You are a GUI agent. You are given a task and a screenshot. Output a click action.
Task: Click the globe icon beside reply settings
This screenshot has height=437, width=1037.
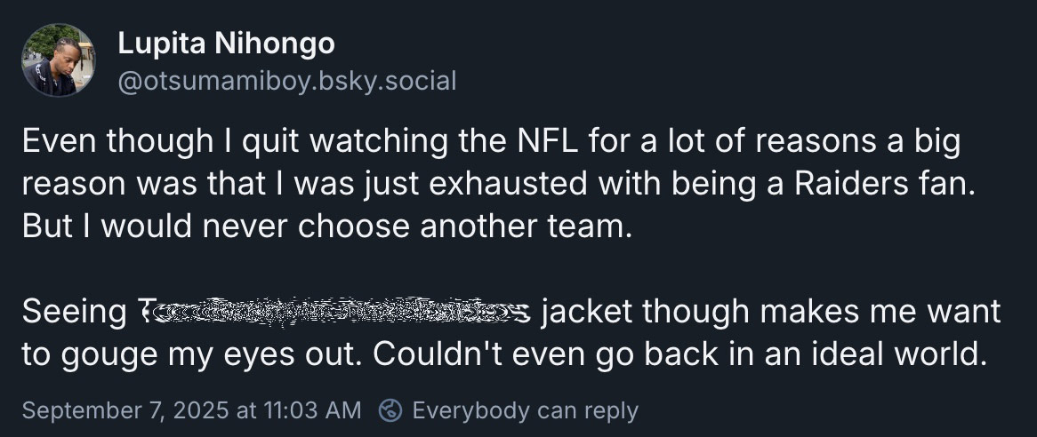(391, 410)
